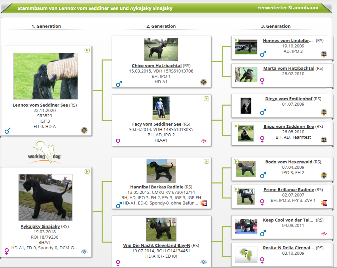Viewport: 337px width, 268px height.
Task: Open Diego vom Emilienhof link
Action: [x=289, y=99]
